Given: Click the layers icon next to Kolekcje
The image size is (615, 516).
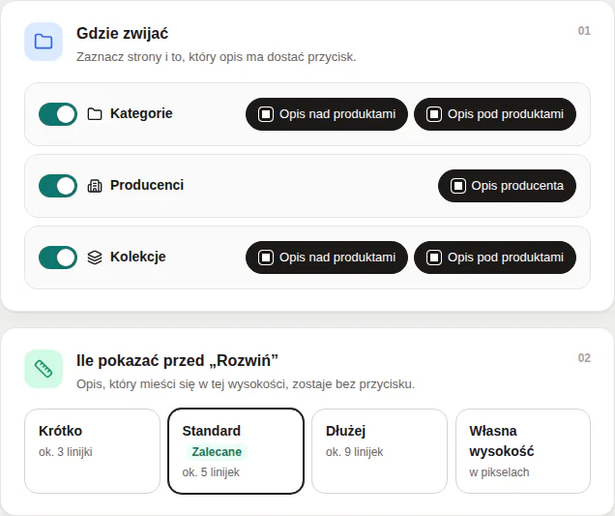Looking at the screenshot, I should 95,258.
